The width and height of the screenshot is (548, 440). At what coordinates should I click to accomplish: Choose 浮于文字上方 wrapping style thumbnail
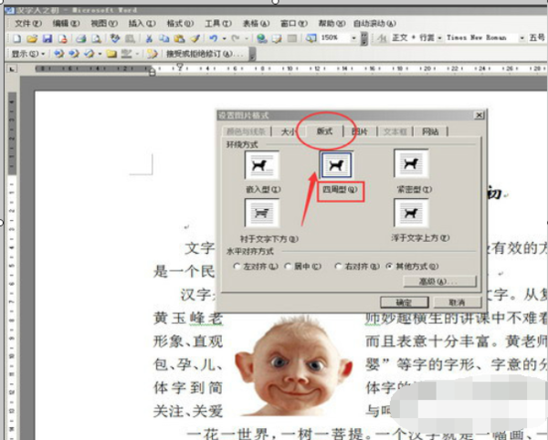411,213
